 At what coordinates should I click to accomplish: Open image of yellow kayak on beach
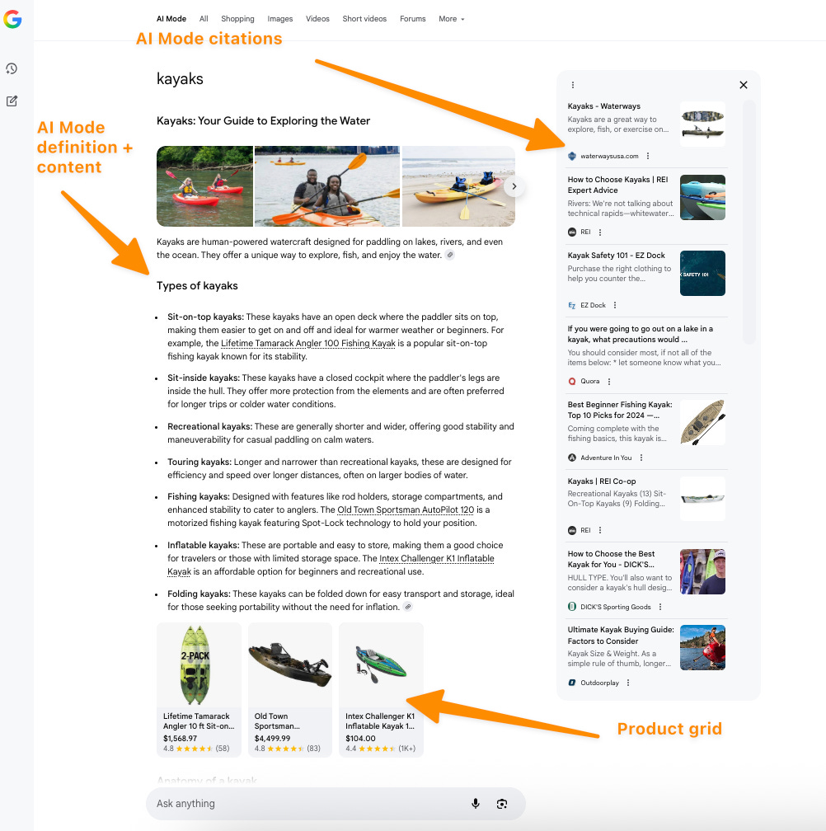(458, 186)
